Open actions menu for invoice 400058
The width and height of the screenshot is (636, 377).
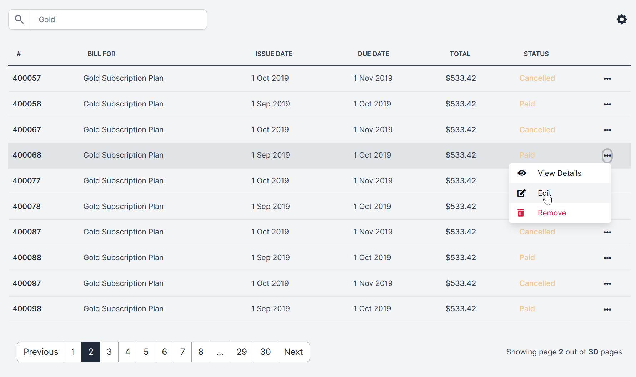607,104
